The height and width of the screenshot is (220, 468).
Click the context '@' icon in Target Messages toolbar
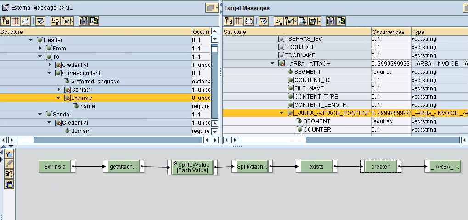(x=278, y=21)
